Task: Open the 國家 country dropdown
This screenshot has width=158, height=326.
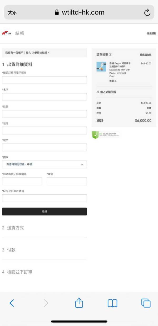Action: click(44, 164)
